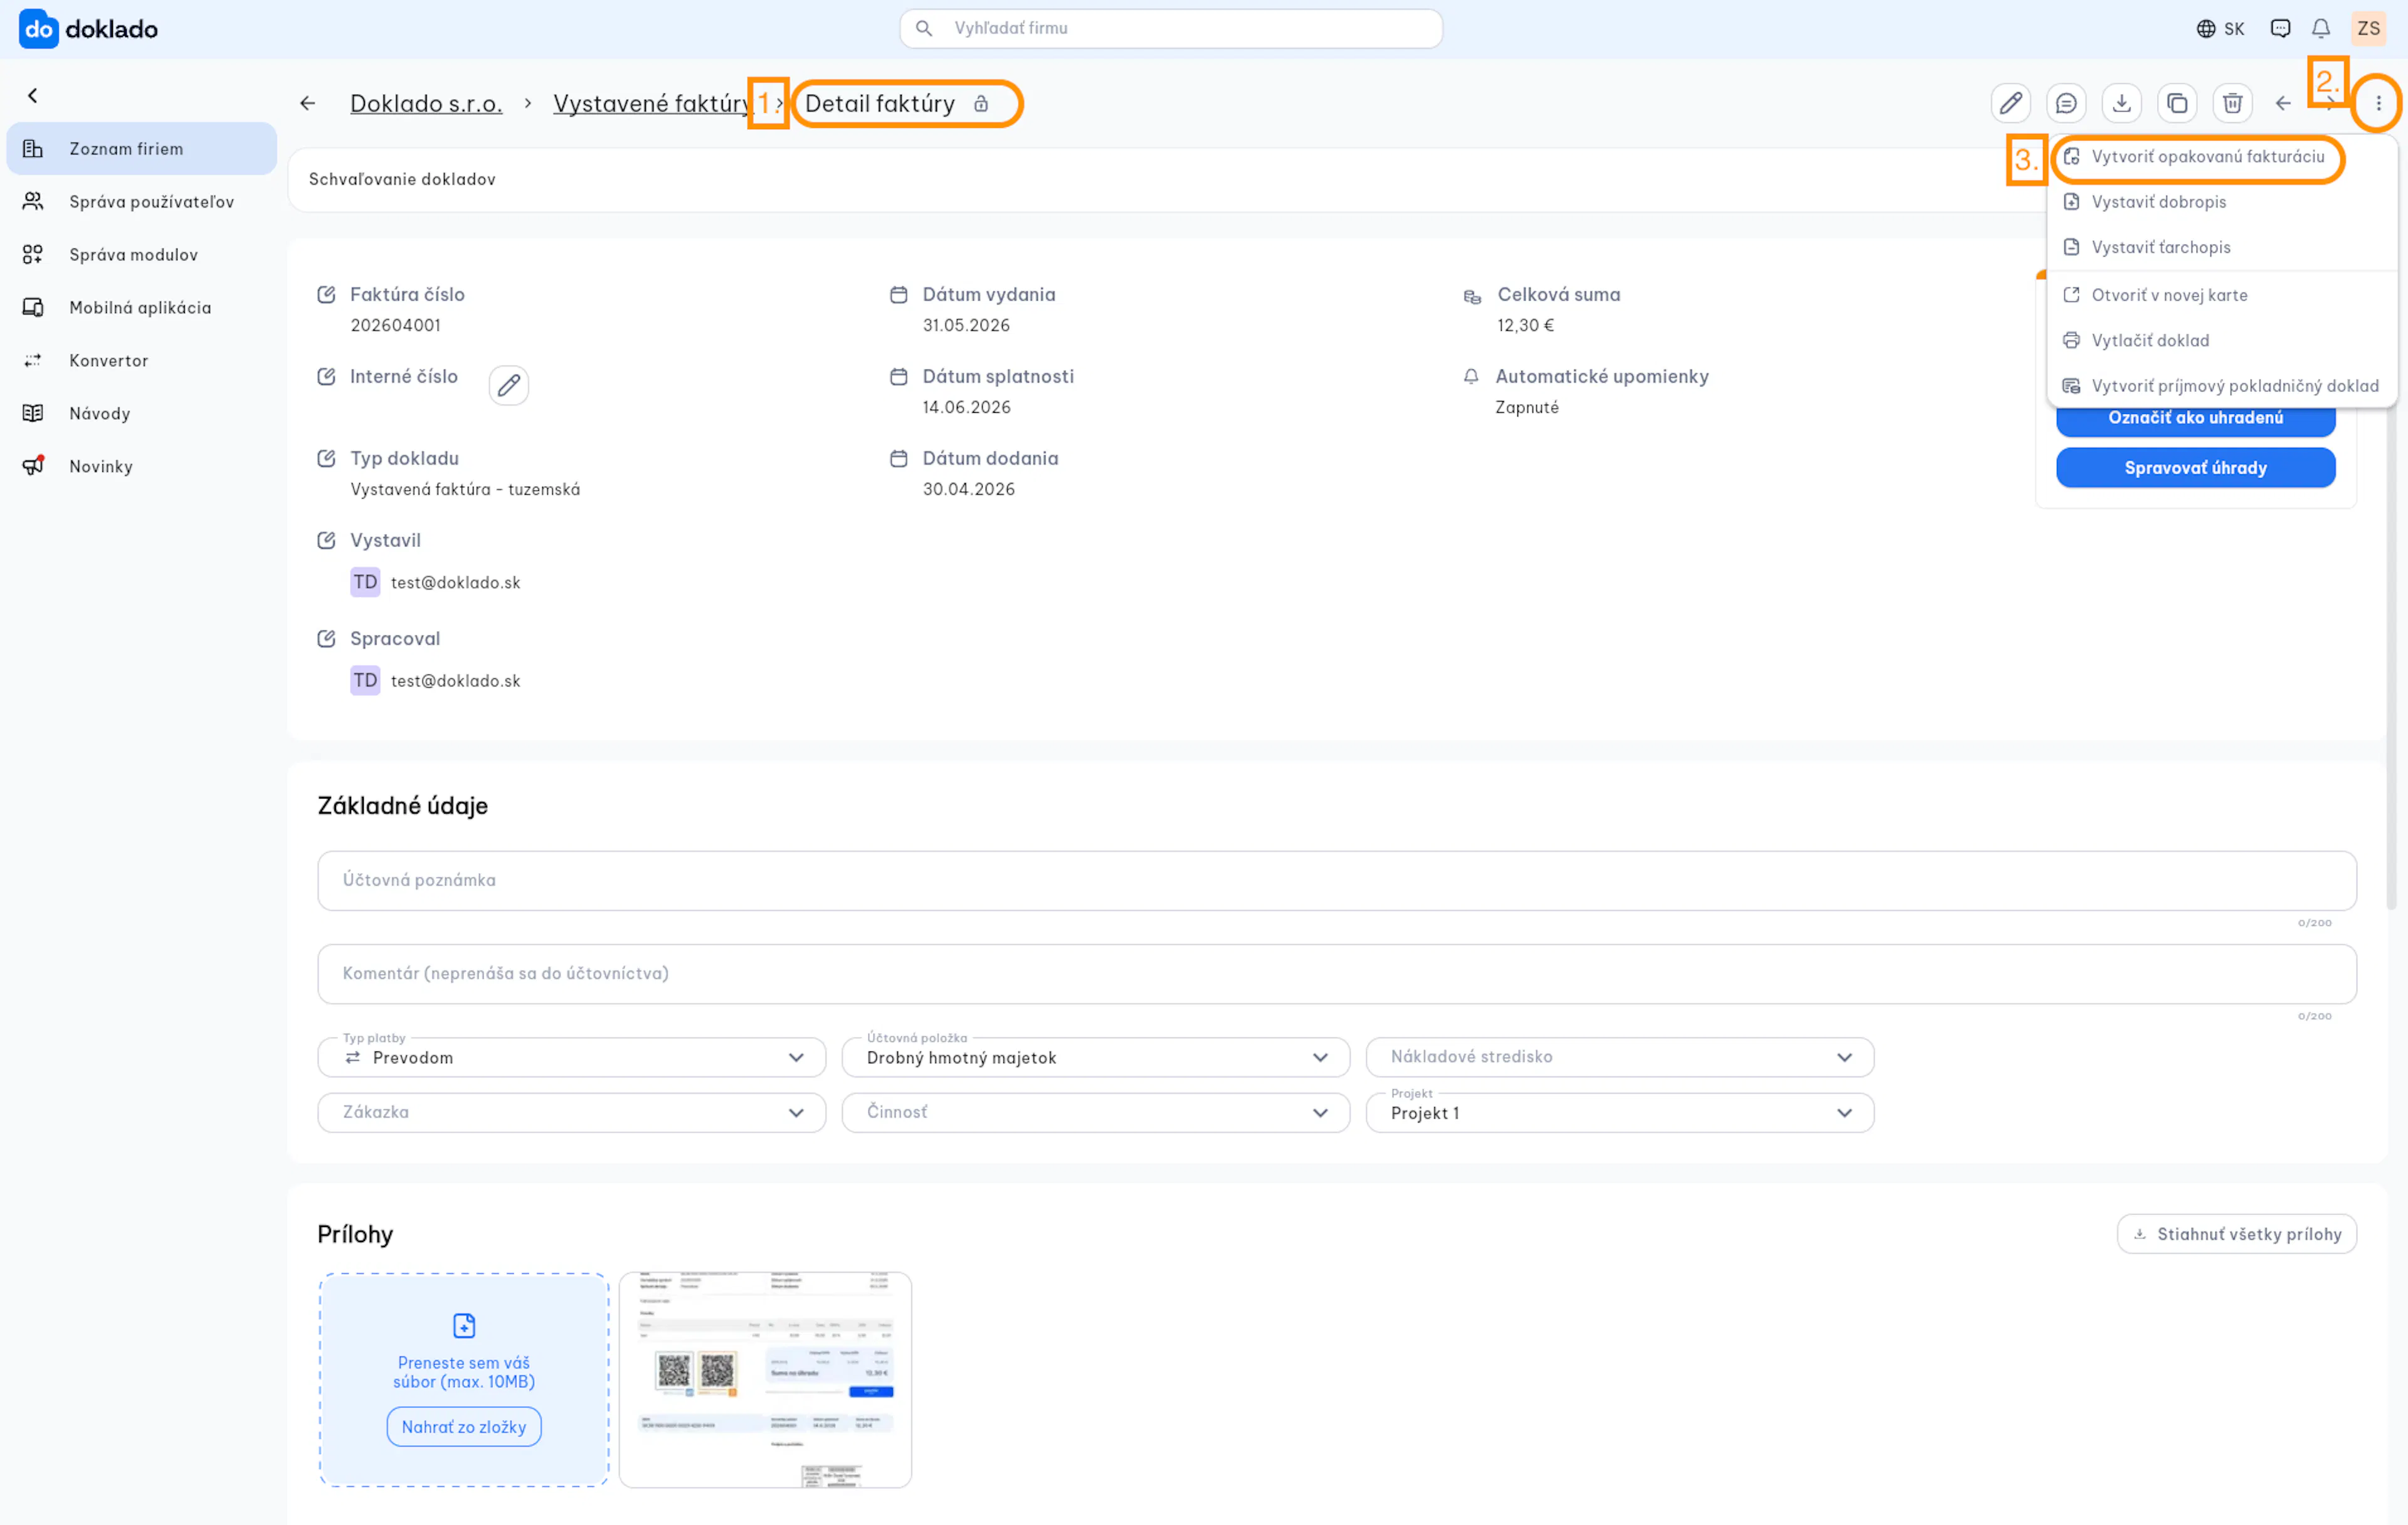The width and height of the screenshot is (2408, 1525).
Task: Open the chat support icon in header
Action: click(2280, 29)
